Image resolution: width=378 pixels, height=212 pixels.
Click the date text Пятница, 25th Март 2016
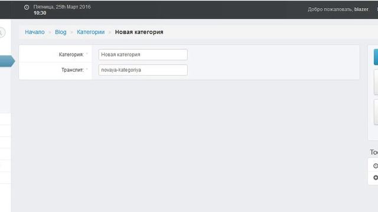pyautogui.click(x=62, y=6)
